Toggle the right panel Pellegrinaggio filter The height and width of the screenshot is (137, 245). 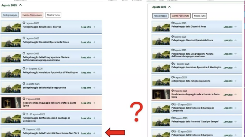click(x=160, y=16)
